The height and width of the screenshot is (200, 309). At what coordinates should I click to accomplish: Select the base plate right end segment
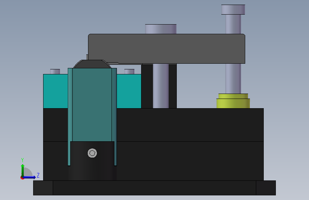(266, 188)
